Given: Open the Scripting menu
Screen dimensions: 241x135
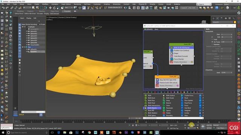Looking at the screenshot, I should (x=107, y=4).
